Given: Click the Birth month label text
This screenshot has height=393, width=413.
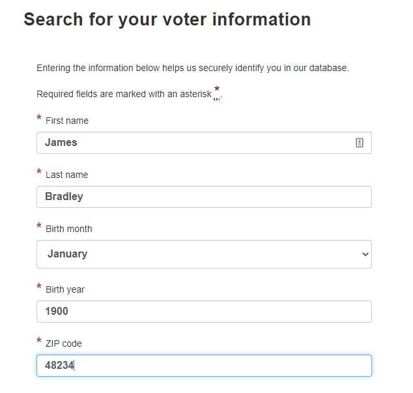Looking at the screenshot, I should pos(69,229).
